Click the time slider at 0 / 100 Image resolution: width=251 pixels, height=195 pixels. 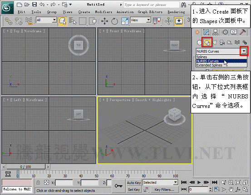[25, 167]
